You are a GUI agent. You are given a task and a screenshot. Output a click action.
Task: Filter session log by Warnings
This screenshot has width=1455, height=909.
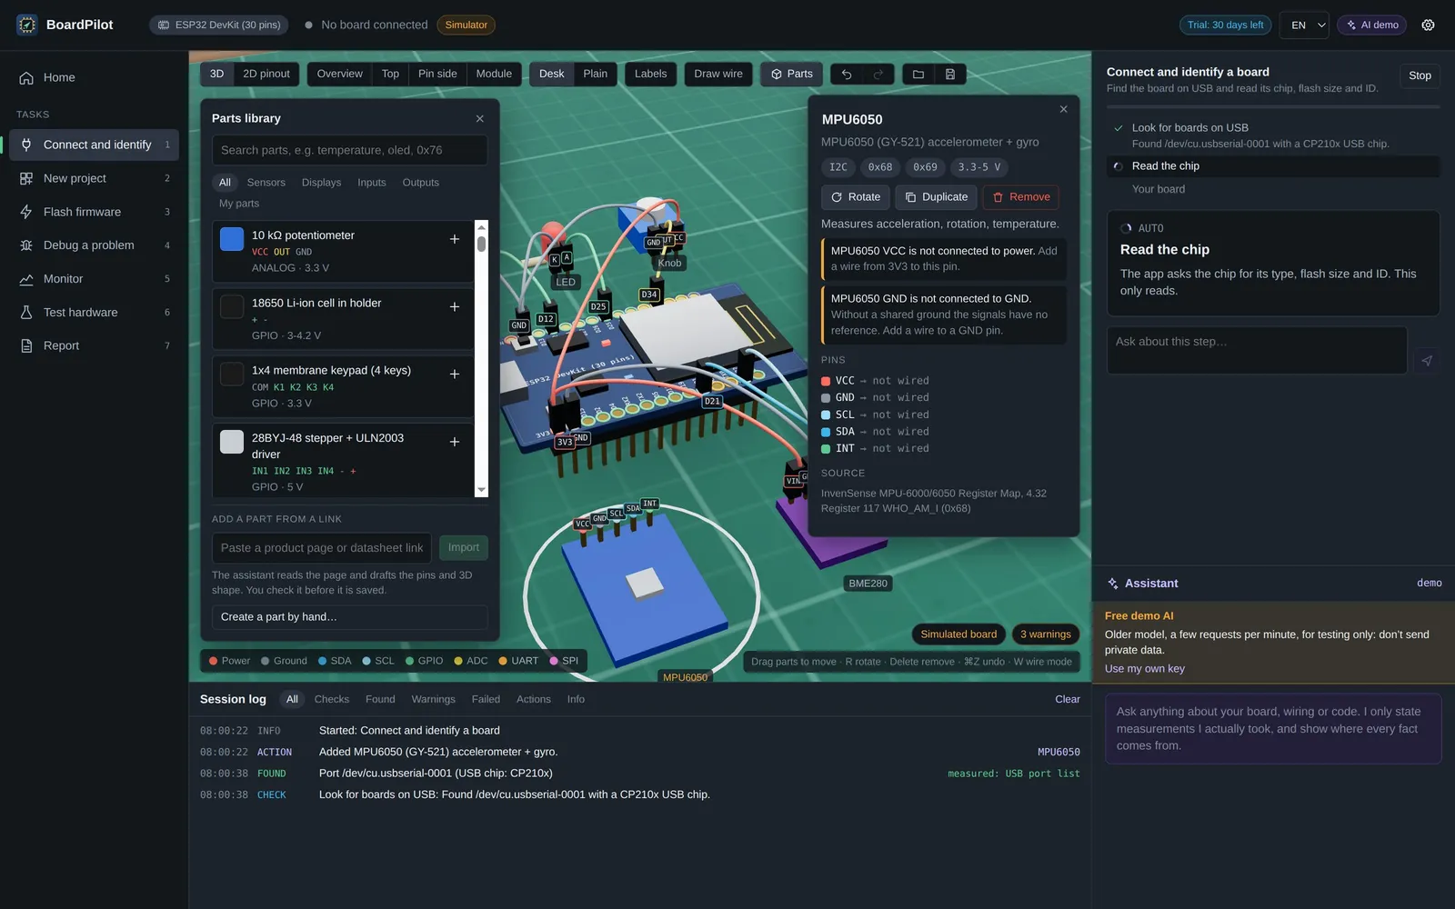[x=433, y=700]
